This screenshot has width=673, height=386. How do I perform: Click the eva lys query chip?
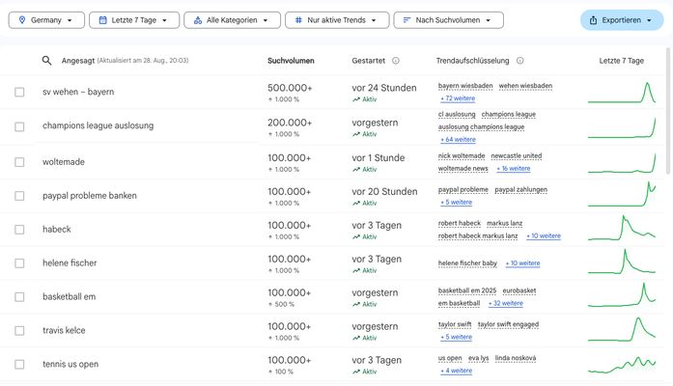point(478,358)
